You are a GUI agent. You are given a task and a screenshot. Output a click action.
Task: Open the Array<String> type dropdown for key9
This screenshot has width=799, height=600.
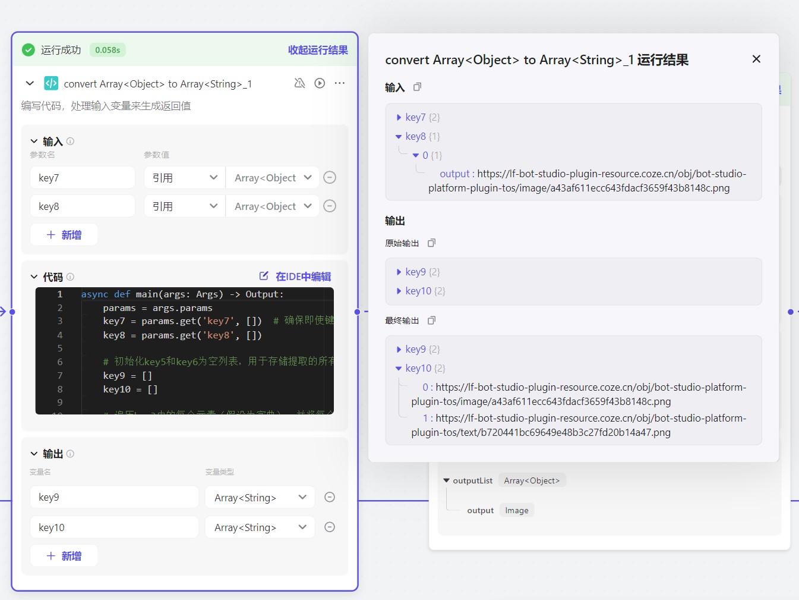(260, 497)
